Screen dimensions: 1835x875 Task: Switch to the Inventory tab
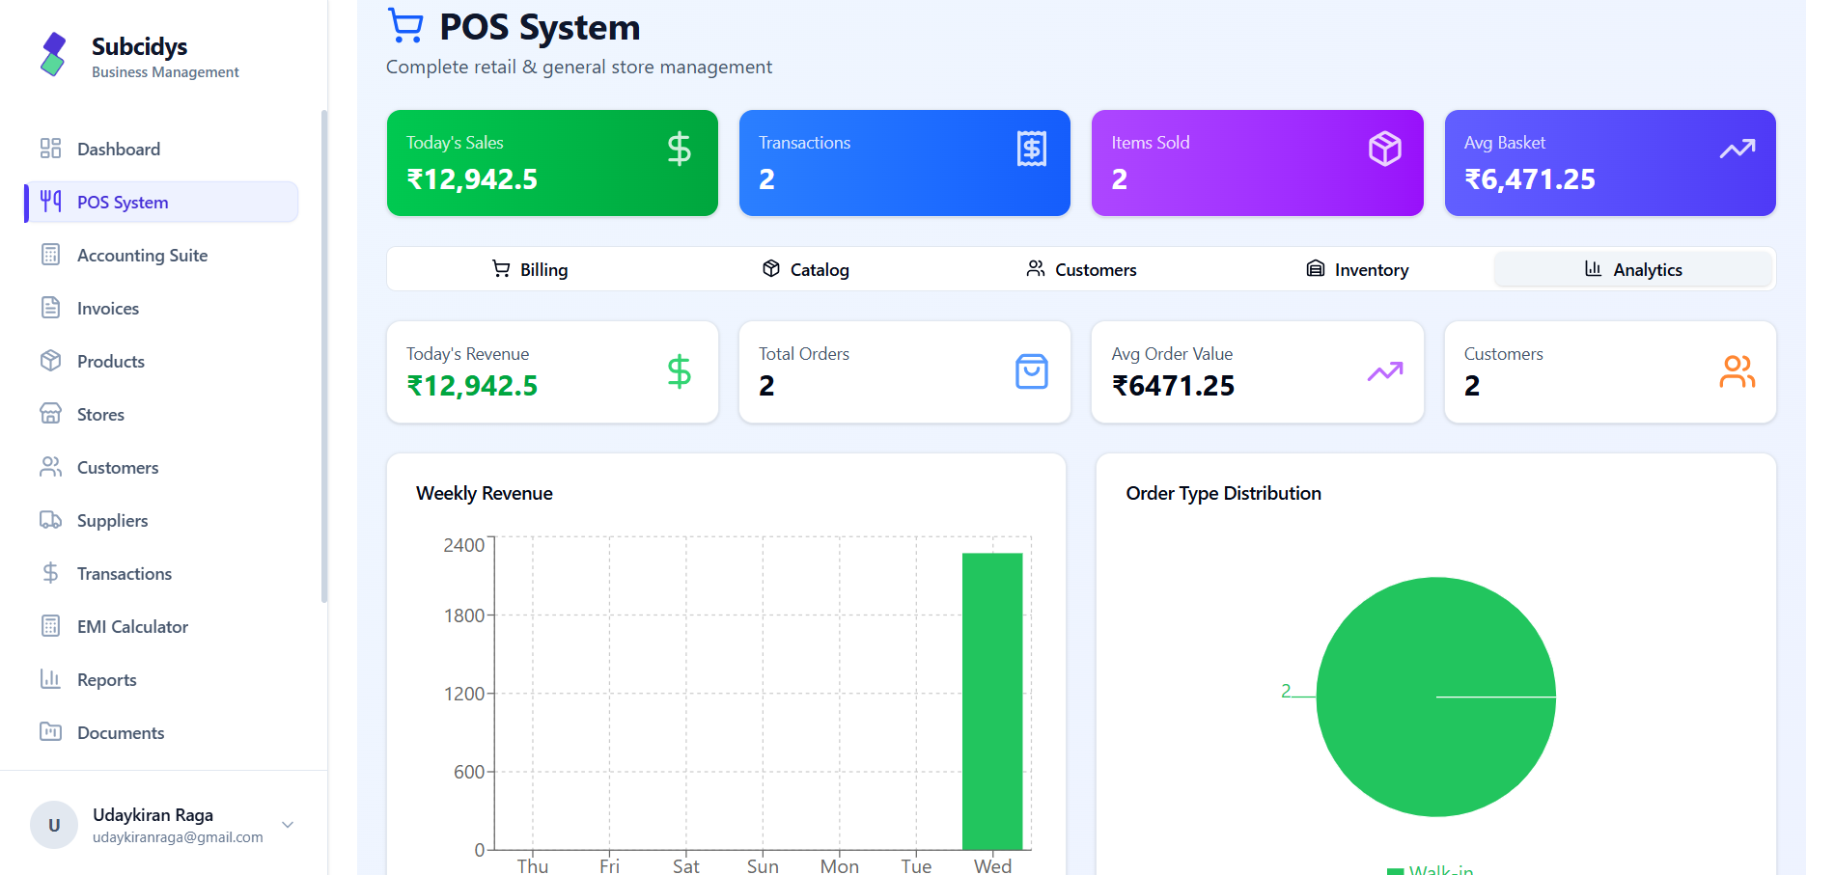click(1357, 269)
